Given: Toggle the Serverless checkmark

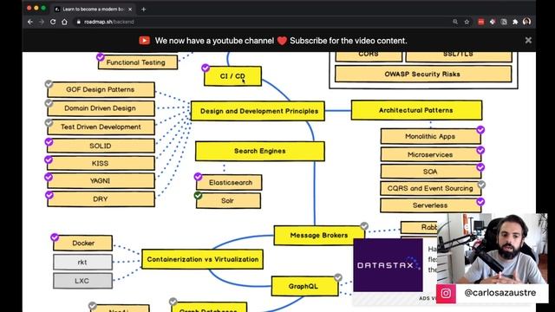Looking at the screenshot, I should click(x=480, y=202).
